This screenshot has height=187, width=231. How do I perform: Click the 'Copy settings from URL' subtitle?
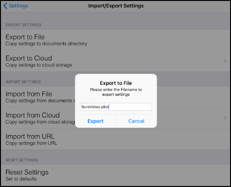(x=31, y=143)
